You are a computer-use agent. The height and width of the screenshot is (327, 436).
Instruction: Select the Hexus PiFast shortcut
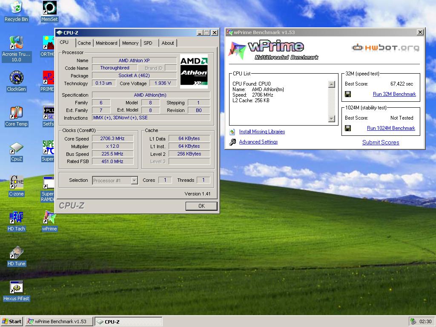pyautogui.click(x=16, y=291)
